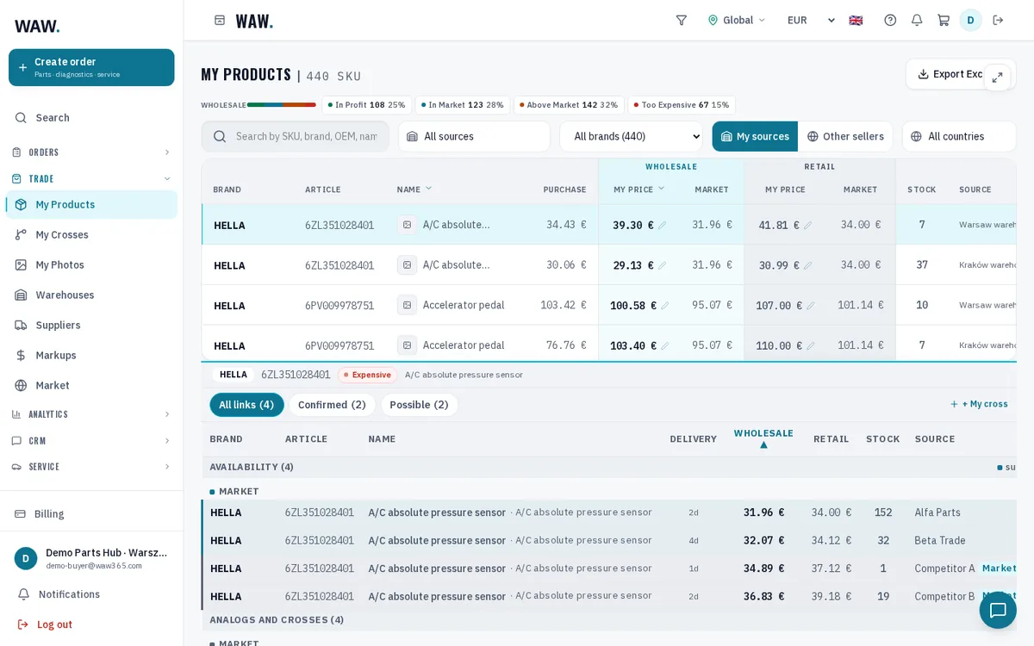Open Notifications in sidebar
1034x646 pixels.
pyautogui.click(x=91, y=594)
